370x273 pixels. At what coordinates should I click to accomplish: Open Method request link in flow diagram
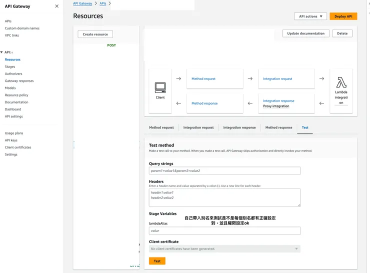[203, 79]
